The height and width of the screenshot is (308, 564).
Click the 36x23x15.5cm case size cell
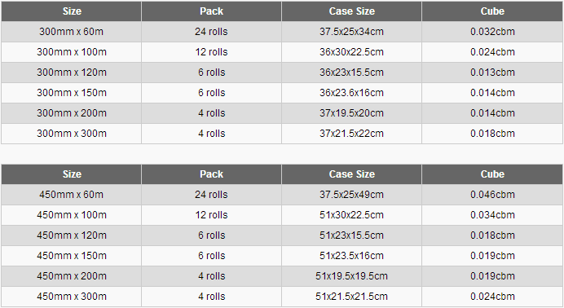coord(352,73)
